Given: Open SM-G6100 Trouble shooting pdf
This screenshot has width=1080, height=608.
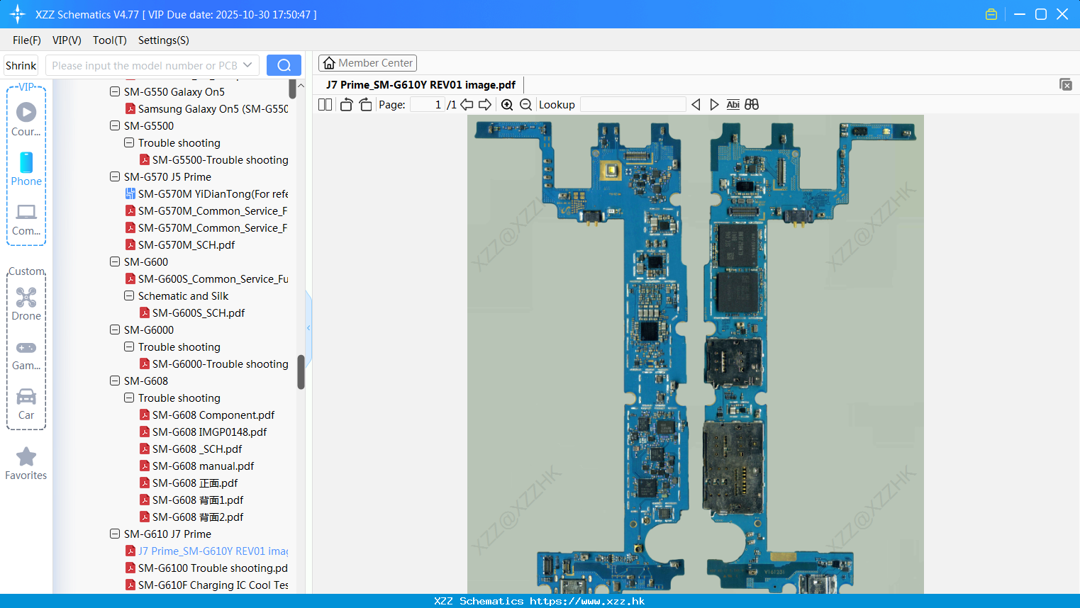Looking at the screenshot, I should pyautogui.click(x=206, y=568).
